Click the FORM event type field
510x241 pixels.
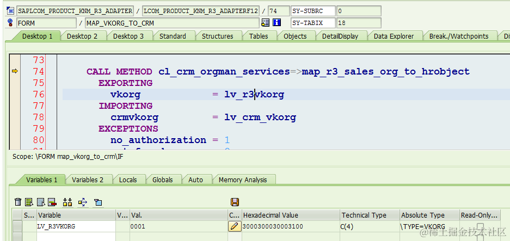tap(46, 23)
